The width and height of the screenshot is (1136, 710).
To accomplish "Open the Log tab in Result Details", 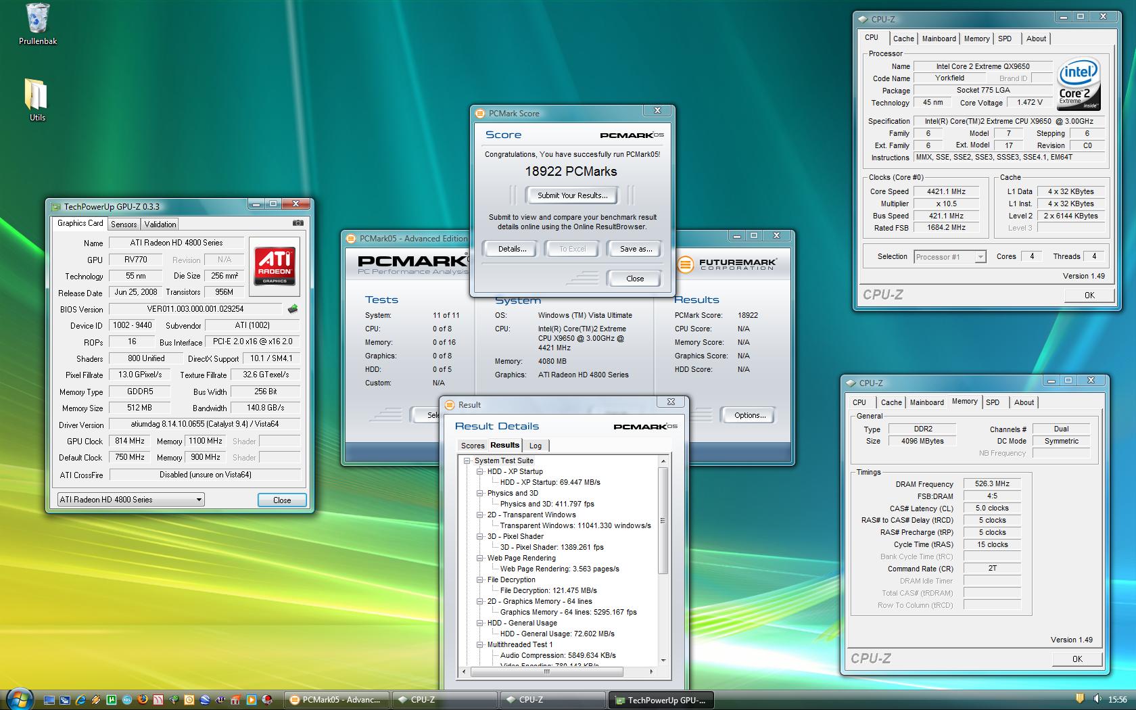I will point(536,446).
